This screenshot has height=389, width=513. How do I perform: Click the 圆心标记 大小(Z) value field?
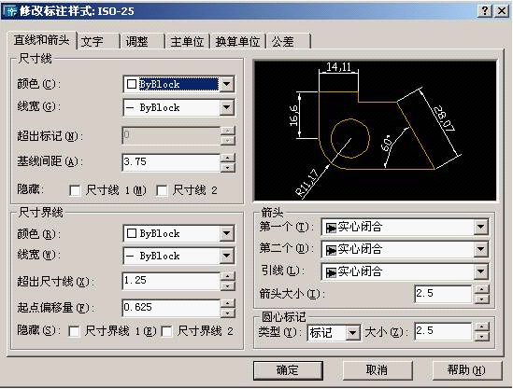[443, 331]
